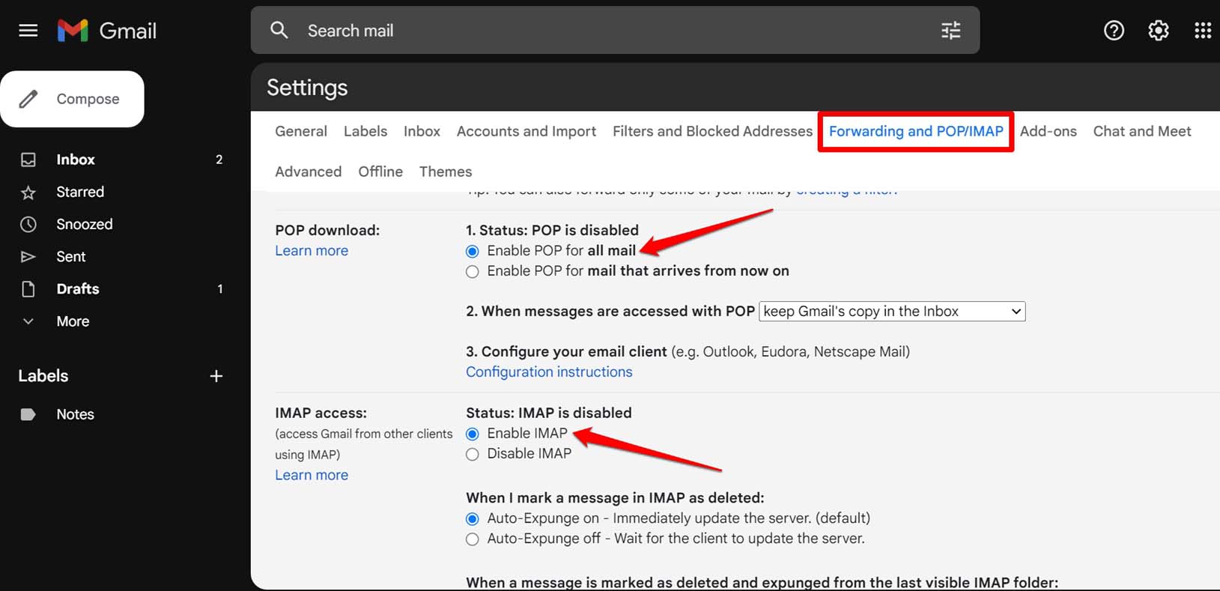
Task: Switch to Add-ons tab
Action: (x=1048, y=131)
